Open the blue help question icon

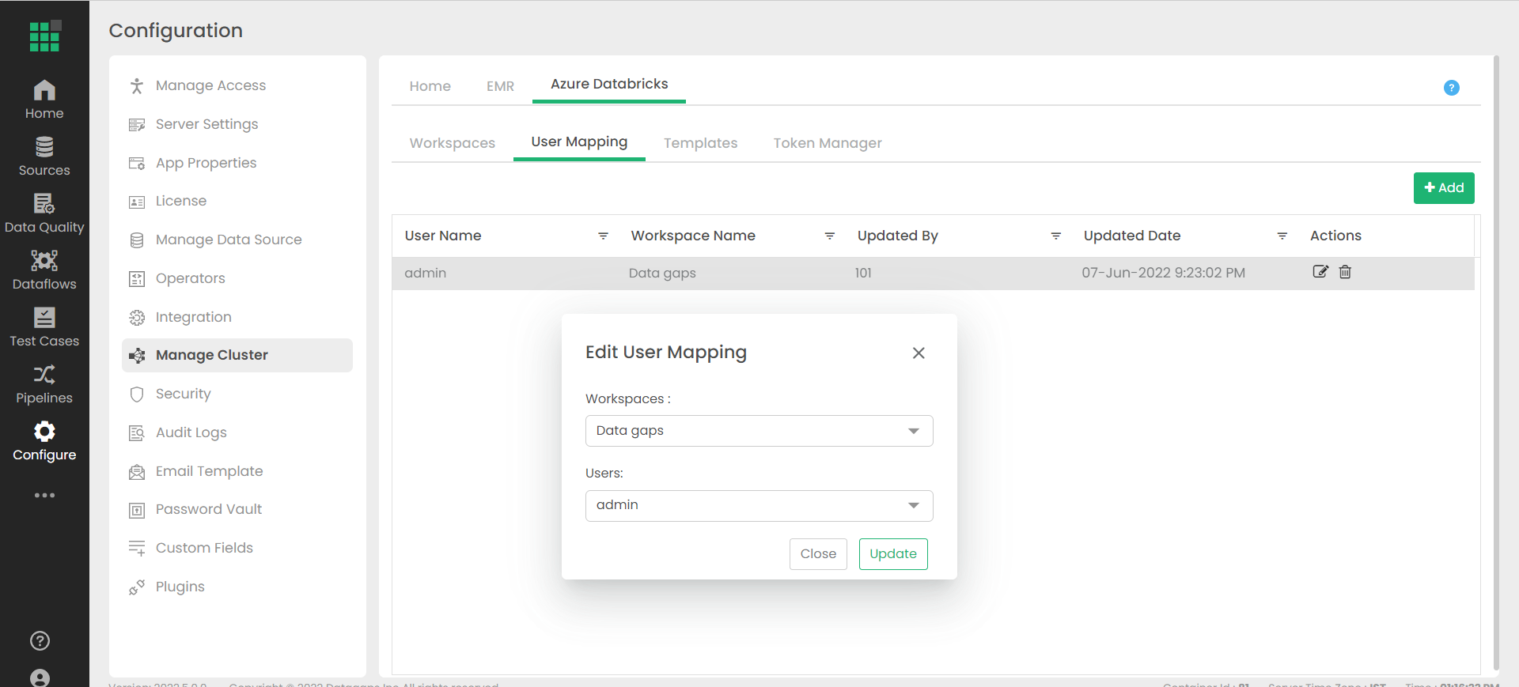pos(1451,88)
